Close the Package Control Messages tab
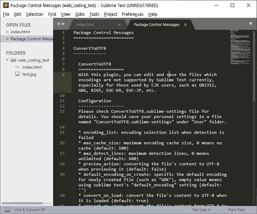 [185, 25]
